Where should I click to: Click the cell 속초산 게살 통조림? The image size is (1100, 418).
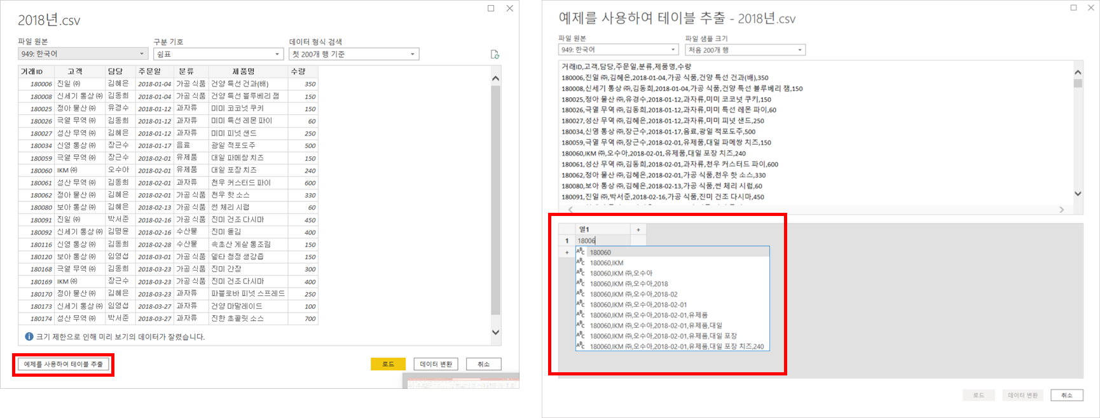pyautogui.click(x=248, y=244)
